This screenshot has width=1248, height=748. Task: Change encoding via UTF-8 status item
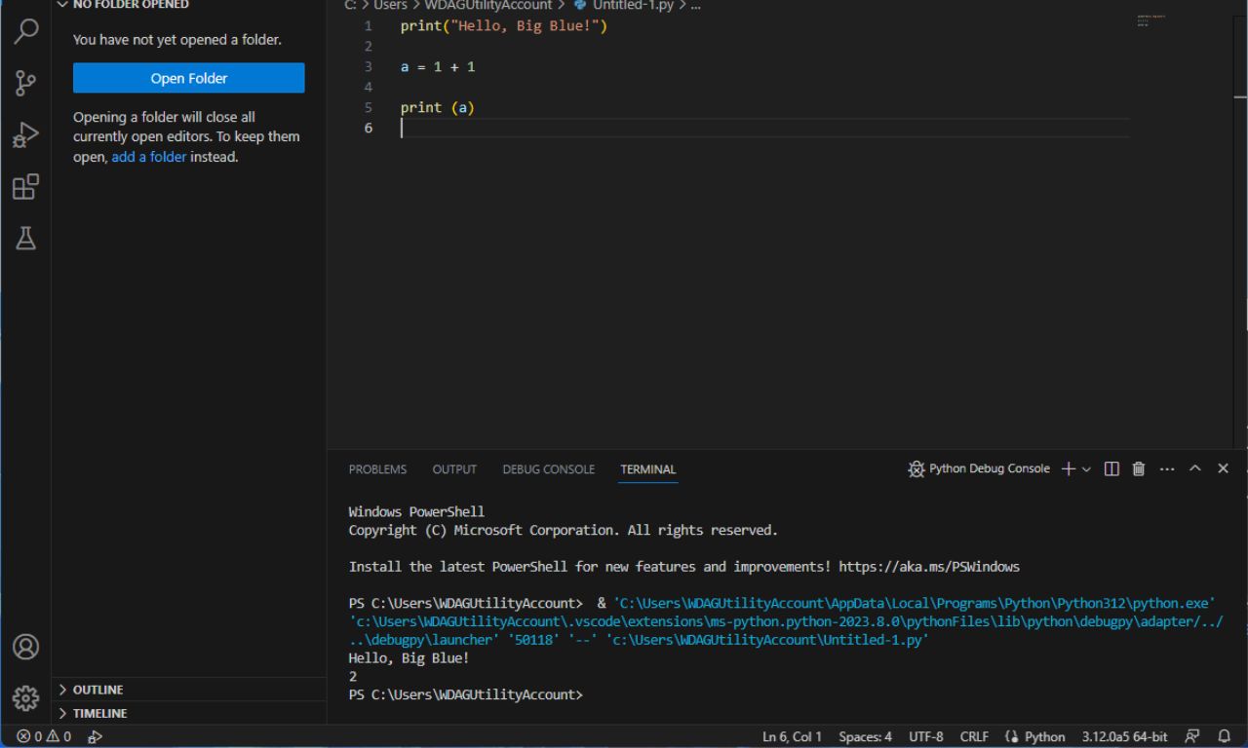click(925, 737)
